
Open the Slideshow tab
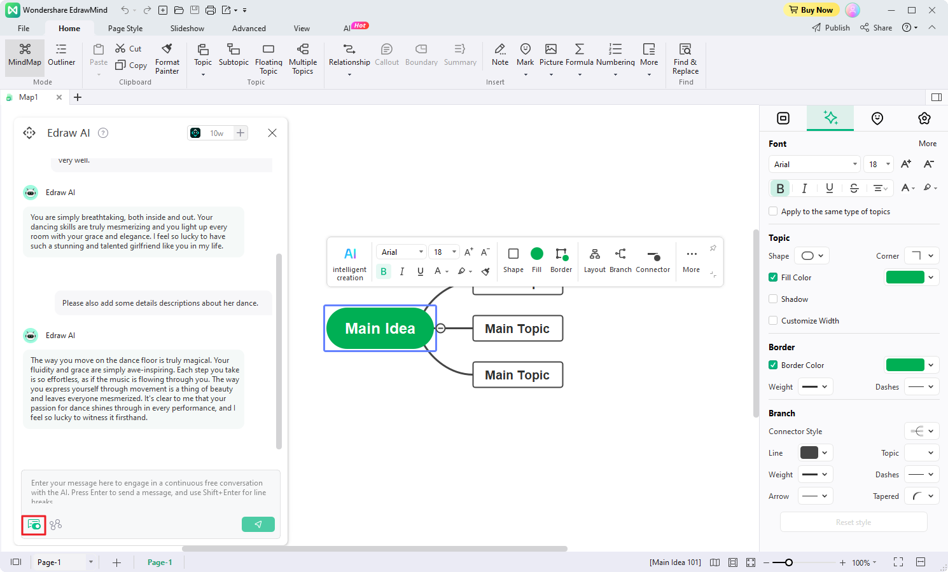[x=187, y=28]
